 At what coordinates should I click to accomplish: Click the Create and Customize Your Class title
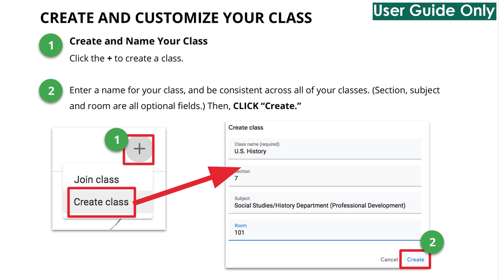coord(176,18)
